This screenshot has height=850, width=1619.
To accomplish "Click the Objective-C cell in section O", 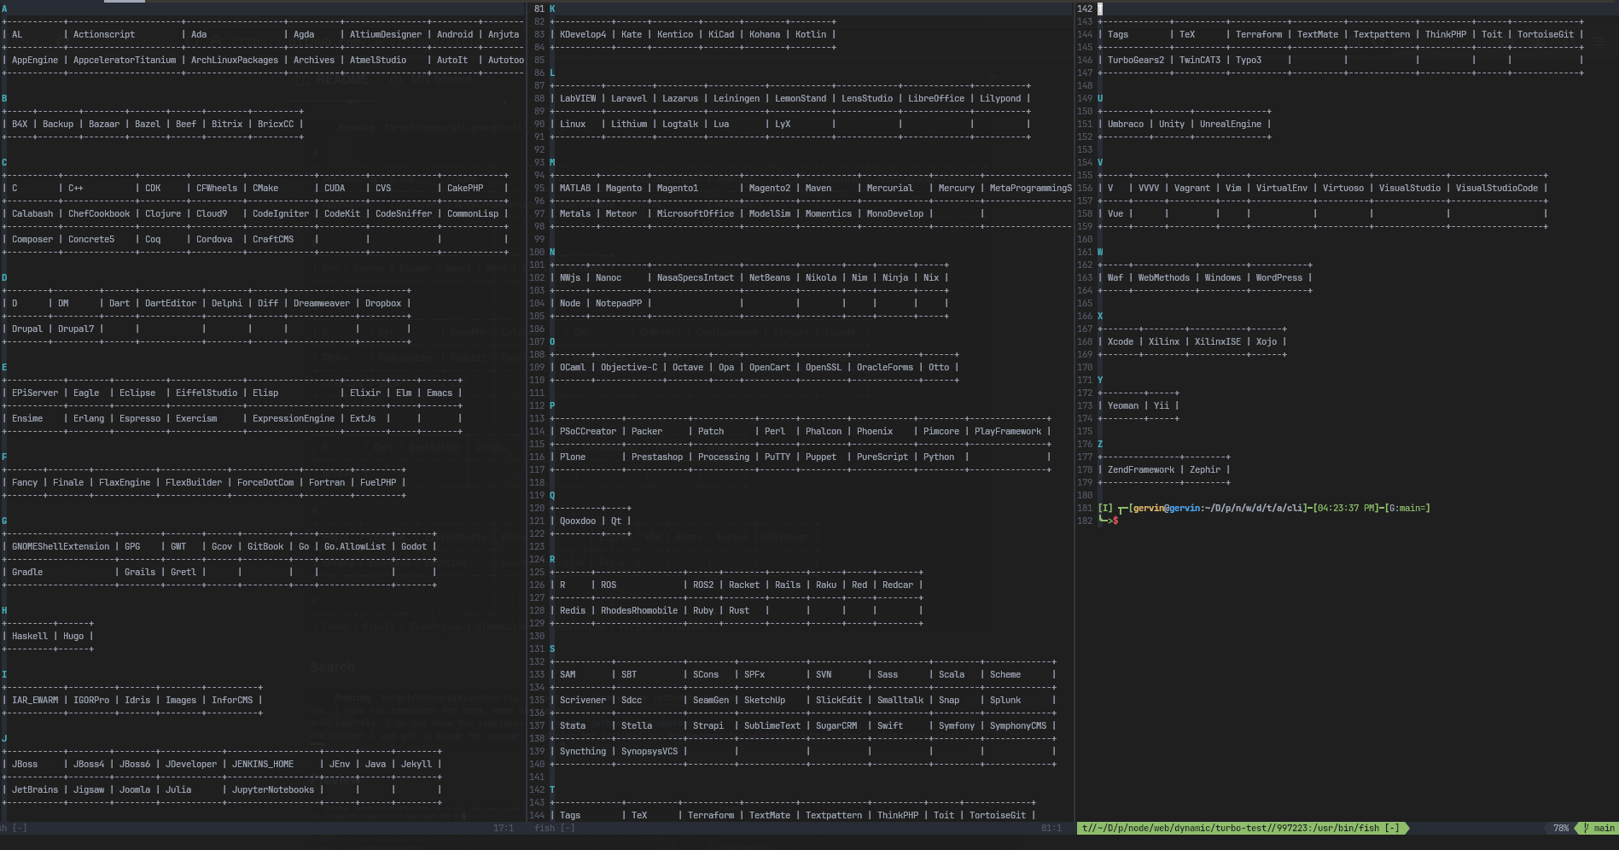I will click(629, 367).
